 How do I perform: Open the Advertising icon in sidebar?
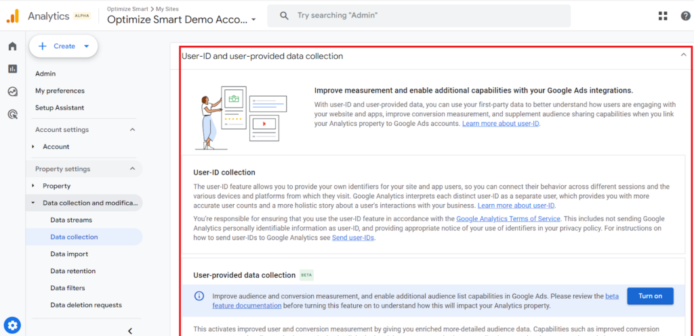point(12,115)
